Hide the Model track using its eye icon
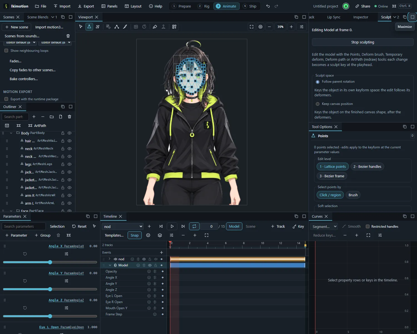This screenshot has height=334, width=417. (x=150, y=265)
